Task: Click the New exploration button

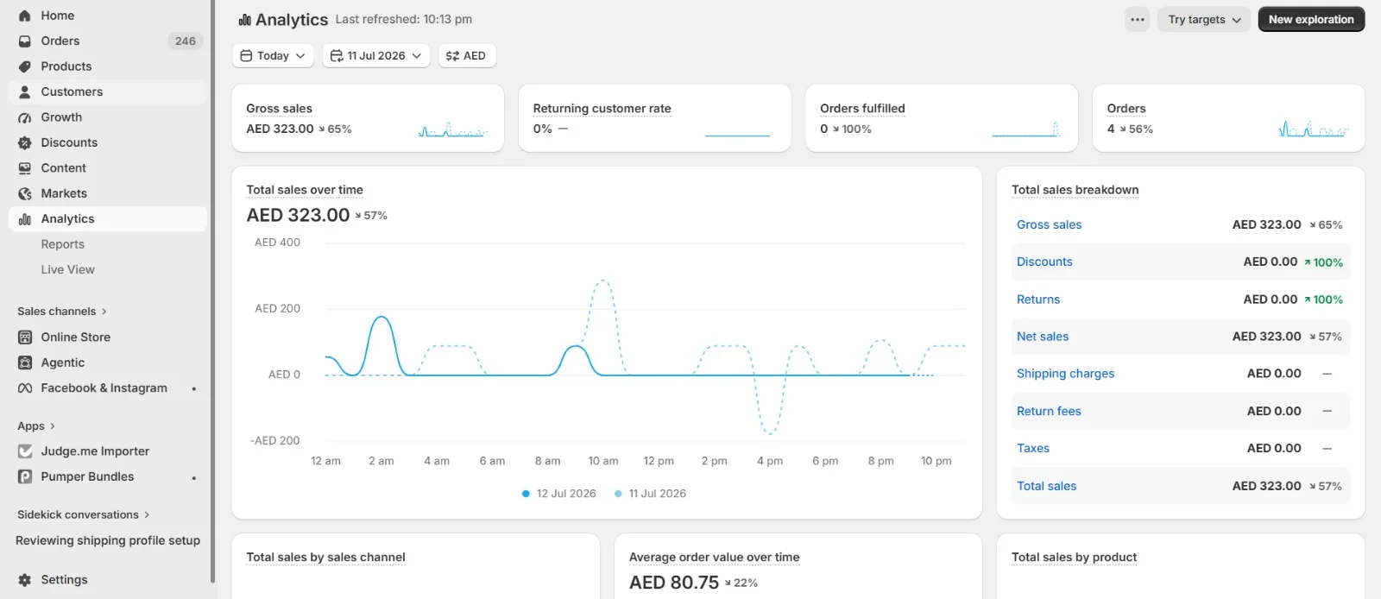Action: tap(1311, 19)
